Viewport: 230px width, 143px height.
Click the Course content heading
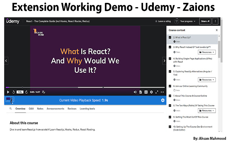click(177, 30)
